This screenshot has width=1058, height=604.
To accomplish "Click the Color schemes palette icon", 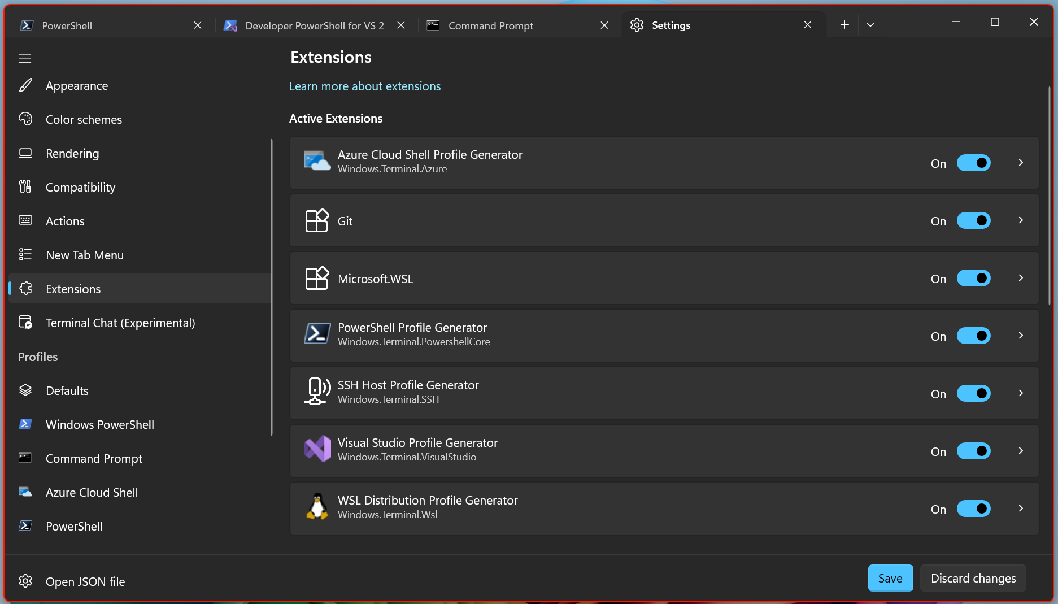I will [25, 119].
